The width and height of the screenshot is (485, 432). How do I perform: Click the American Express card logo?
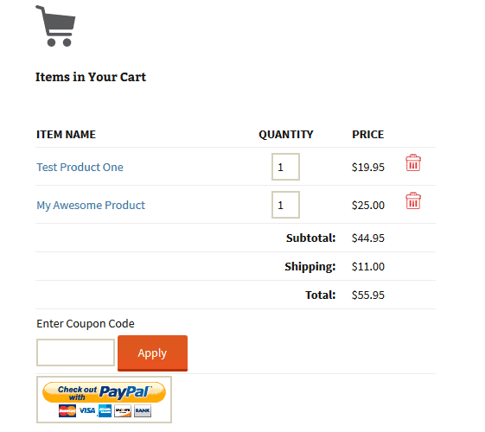pos(105,410)
